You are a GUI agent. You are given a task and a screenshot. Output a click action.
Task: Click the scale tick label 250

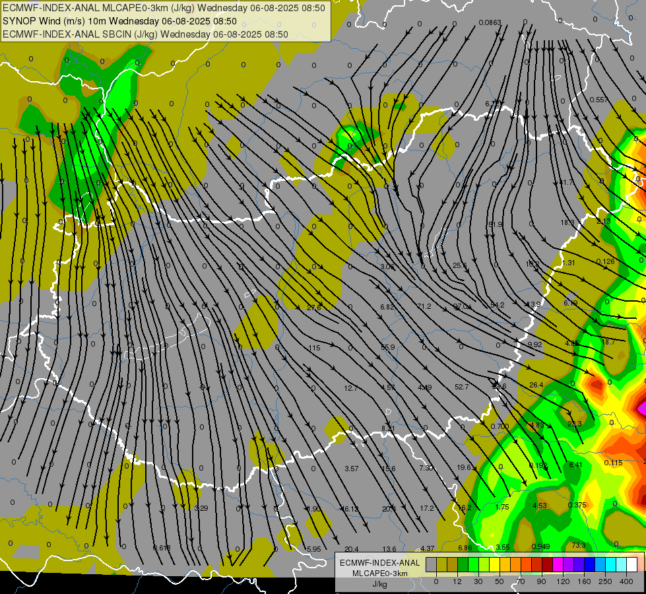605,581
